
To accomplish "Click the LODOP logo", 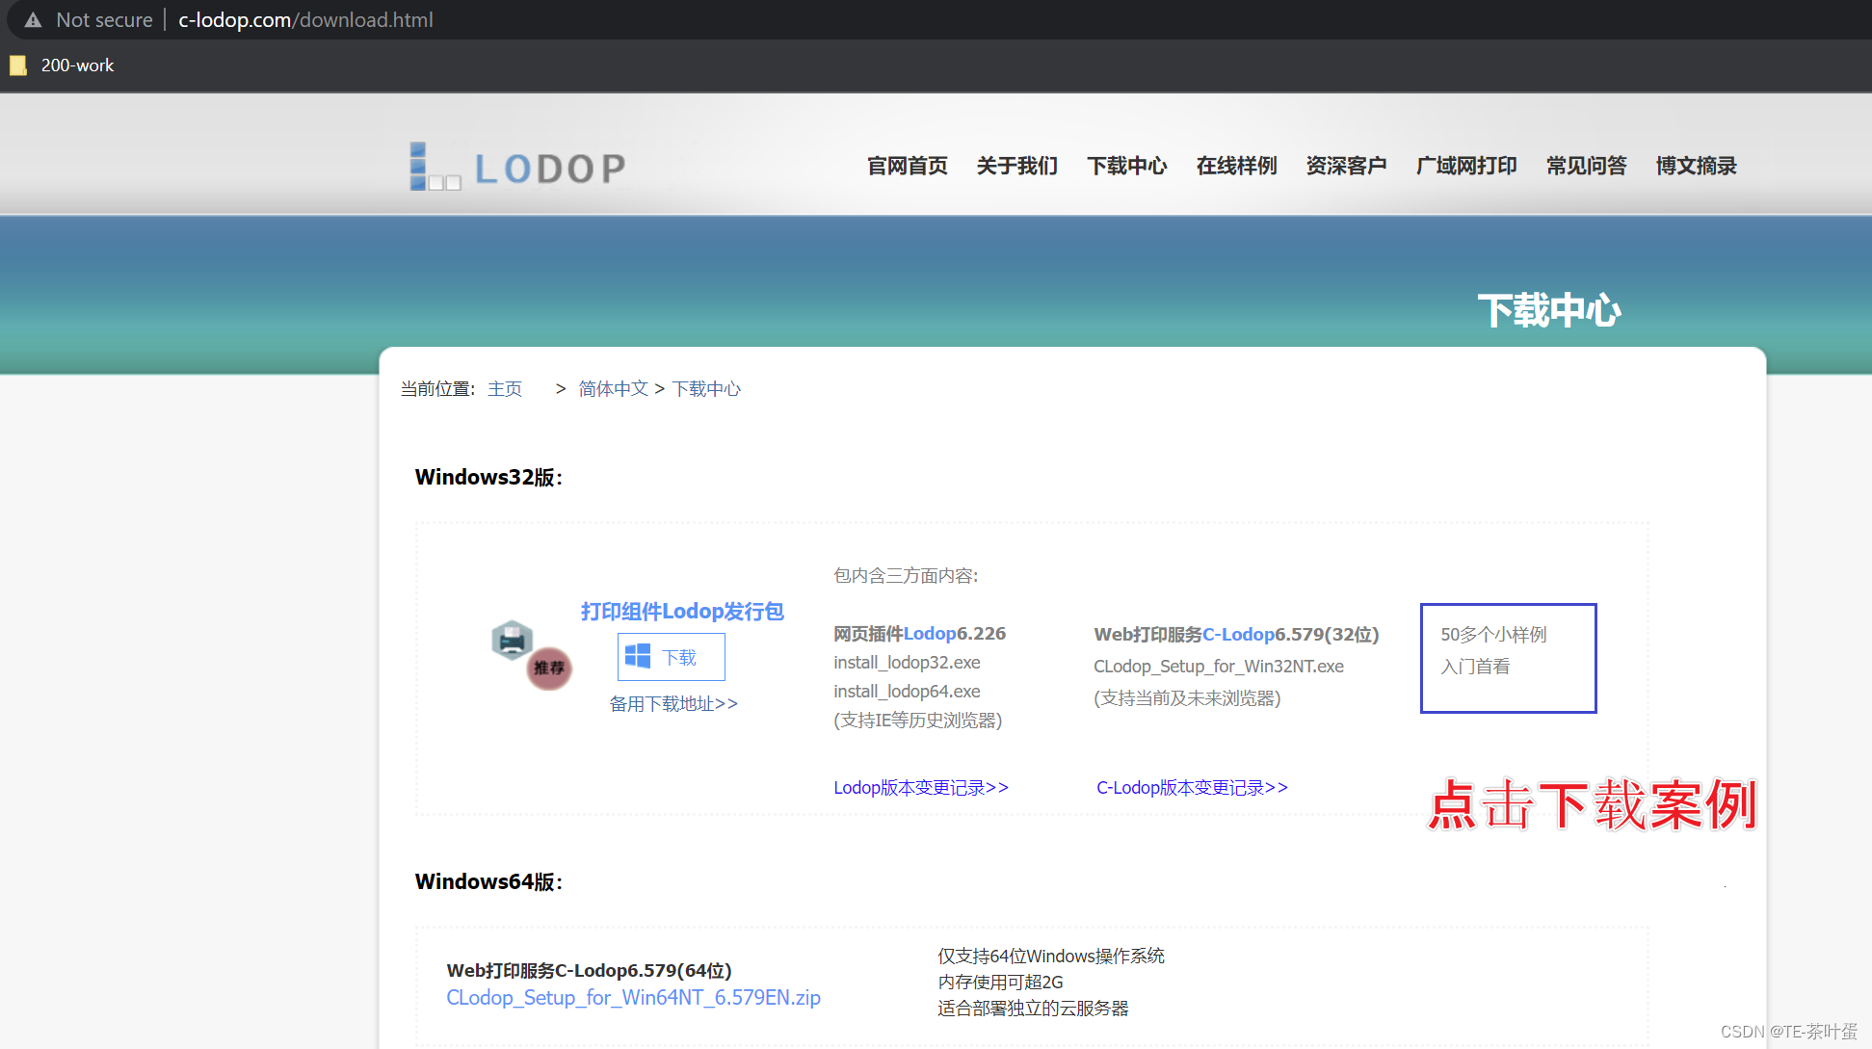I will (518, 168).
